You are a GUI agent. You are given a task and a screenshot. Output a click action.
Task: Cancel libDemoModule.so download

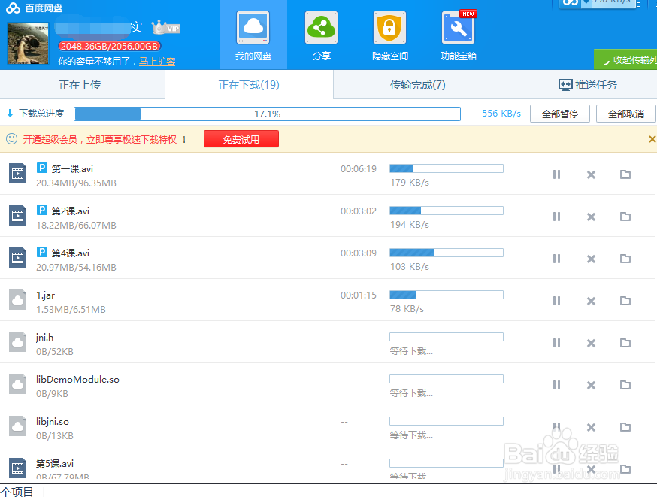pos(591,385)
